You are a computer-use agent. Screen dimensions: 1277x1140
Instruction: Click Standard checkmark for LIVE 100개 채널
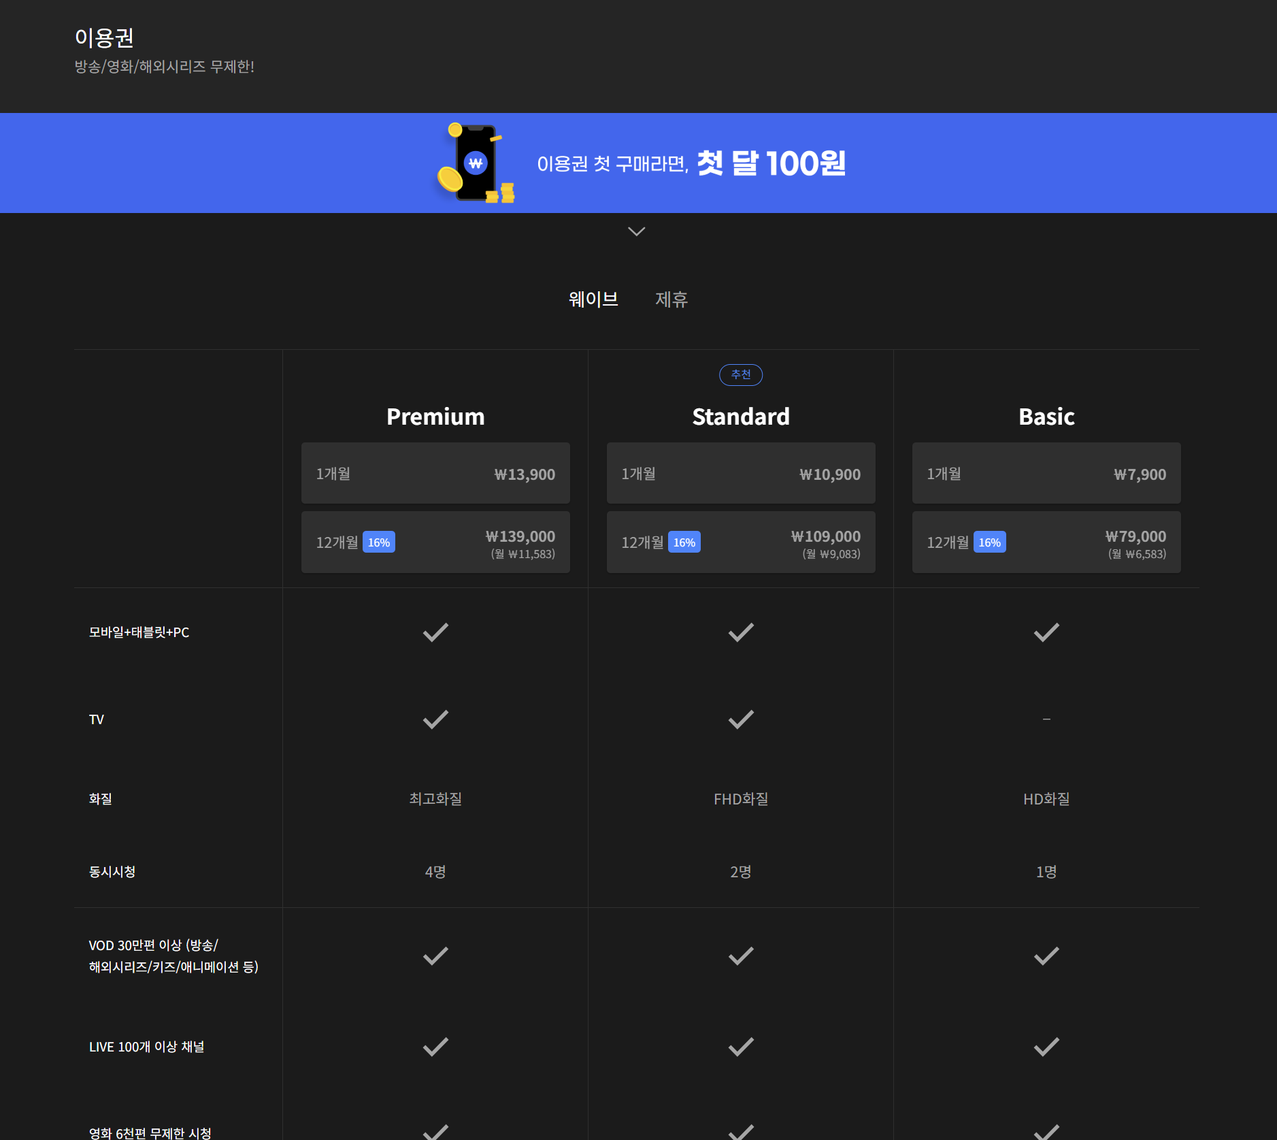click(x=741, y=1047)
